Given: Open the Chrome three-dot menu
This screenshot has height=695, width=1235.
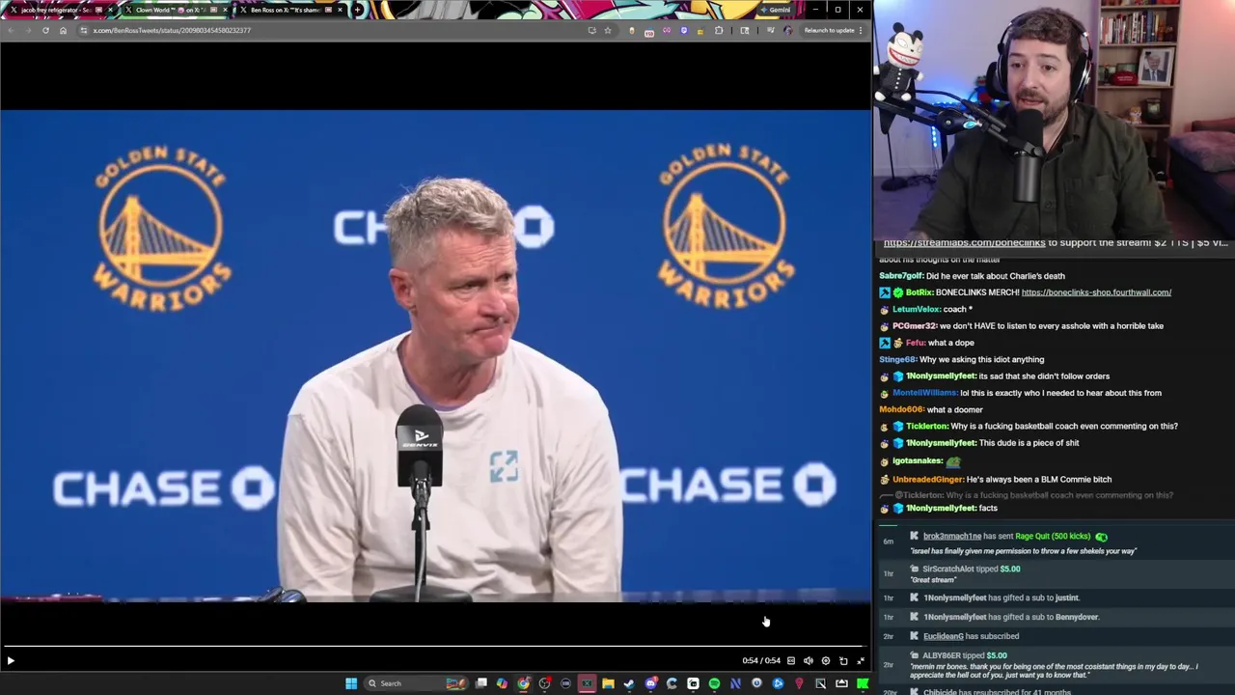Looking at the screenshot, I should (x=861, y=30).
